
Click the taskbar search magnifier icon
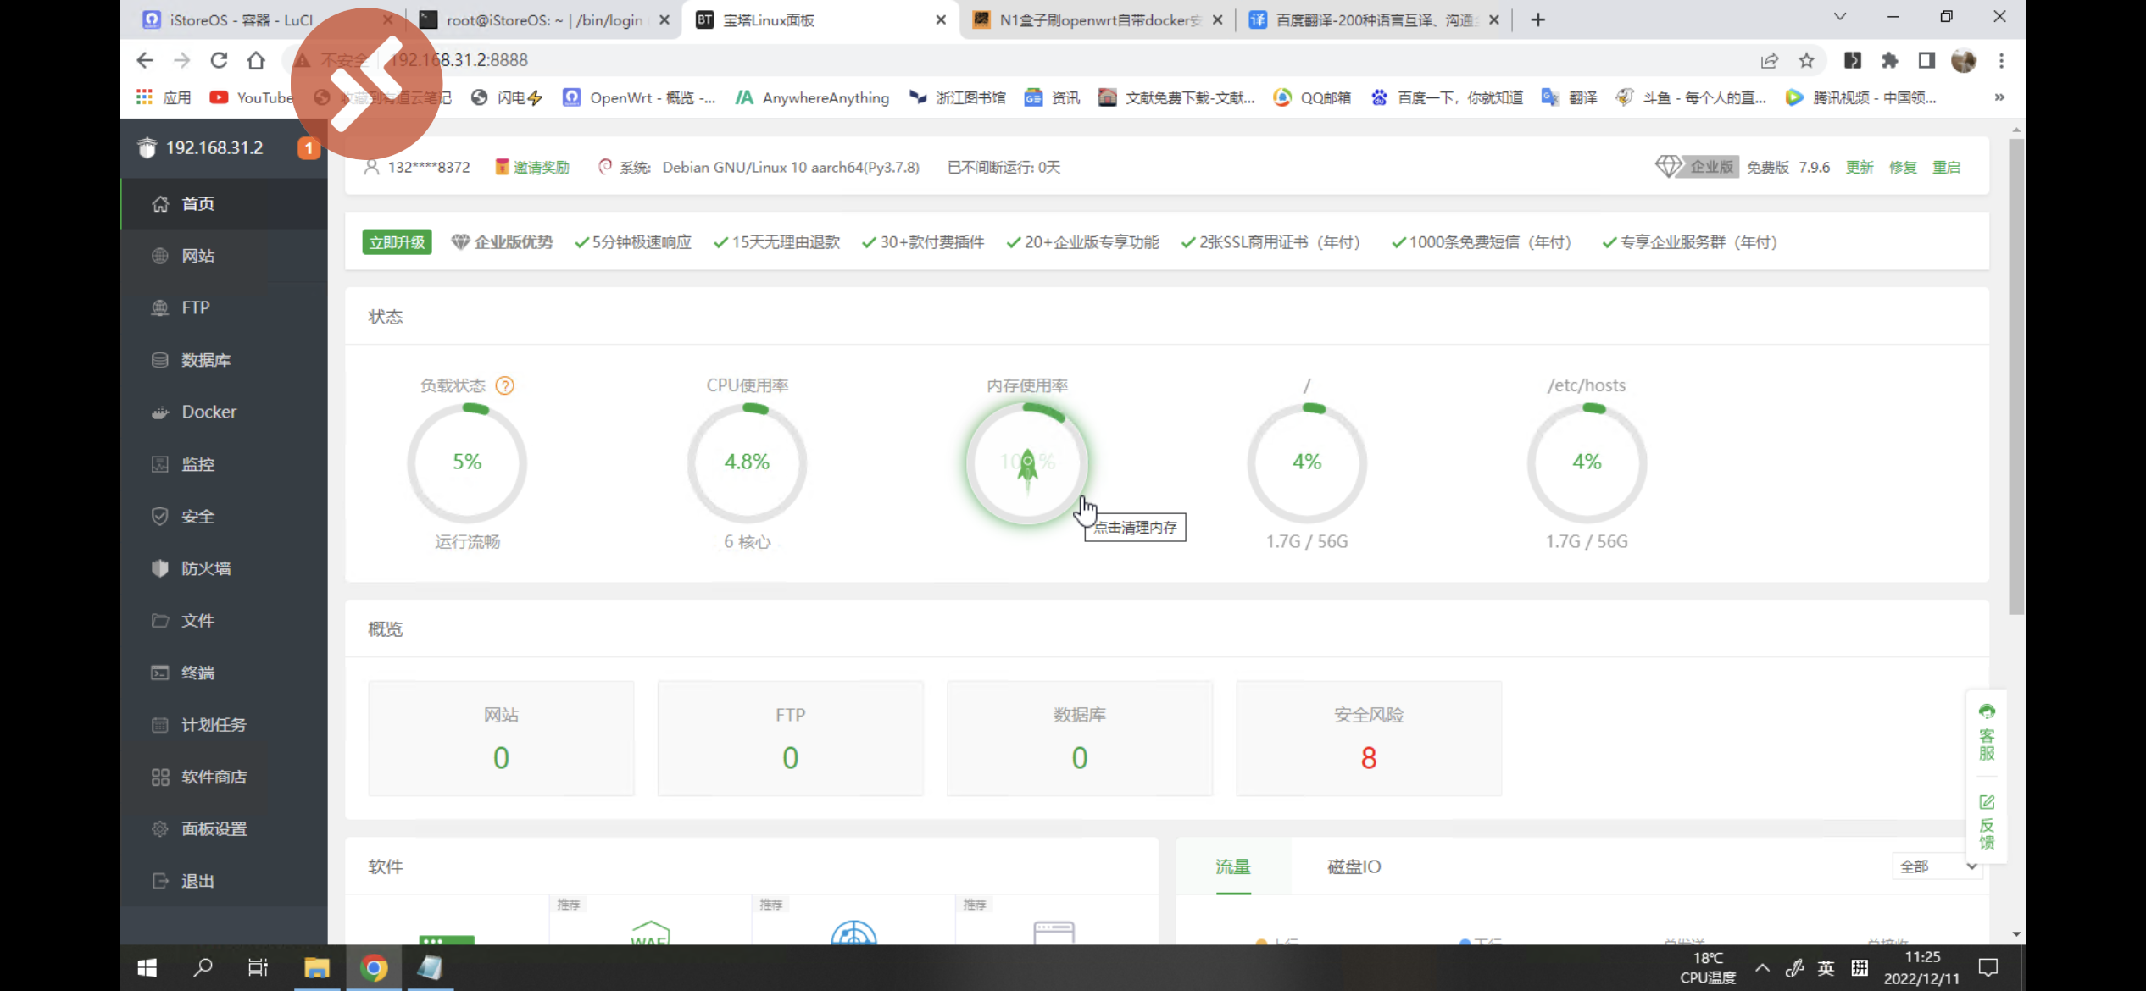click(x=203, y=967)
